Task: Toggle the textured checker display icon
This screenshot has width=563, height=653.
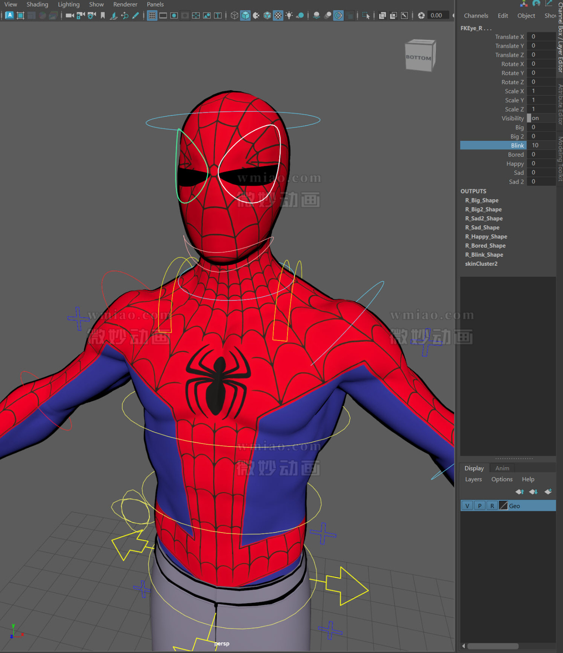Action: [278, 16]
